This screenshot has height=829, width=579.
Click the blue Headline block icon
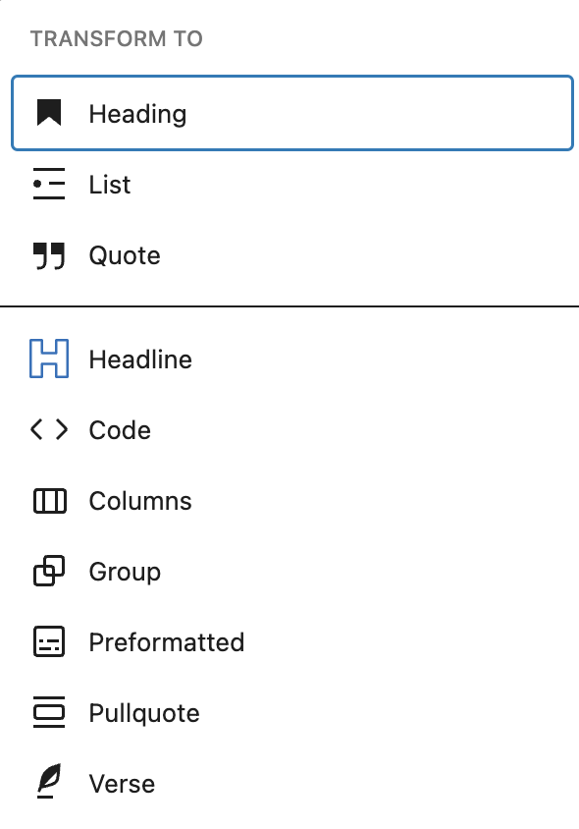click(47, 359)
